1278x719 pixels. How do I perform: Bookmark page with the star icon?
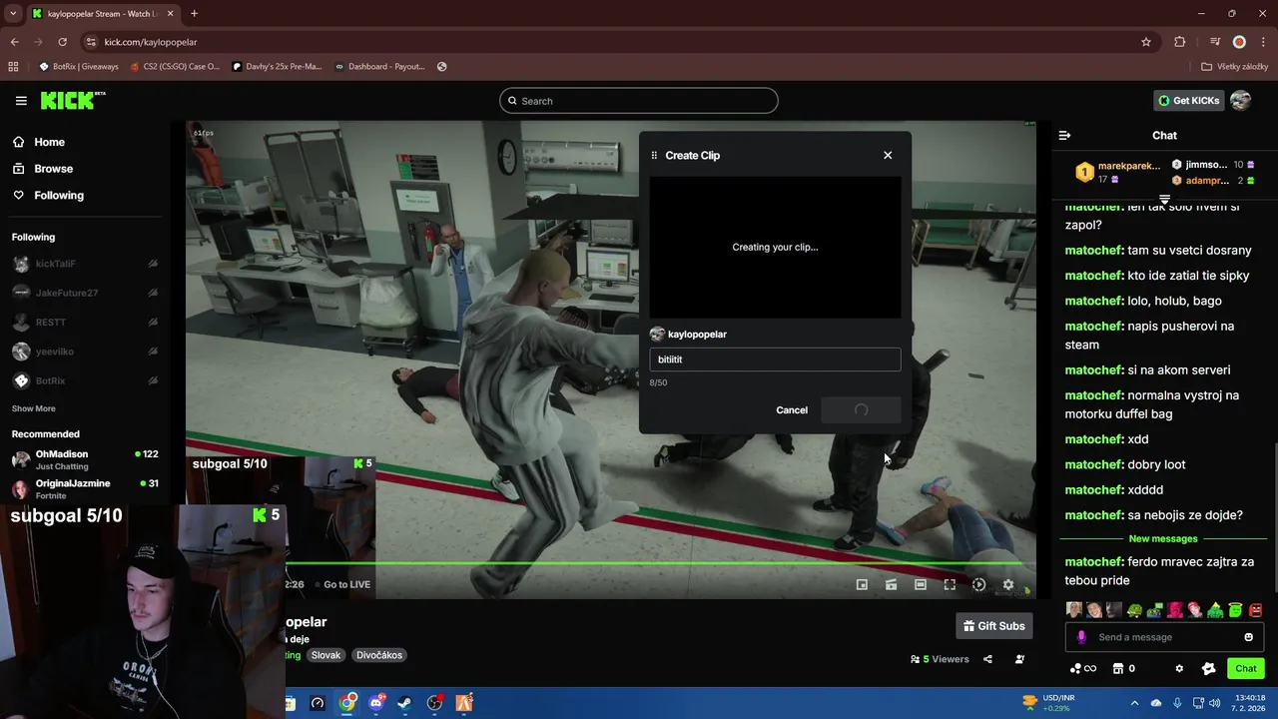(1146, 42)
